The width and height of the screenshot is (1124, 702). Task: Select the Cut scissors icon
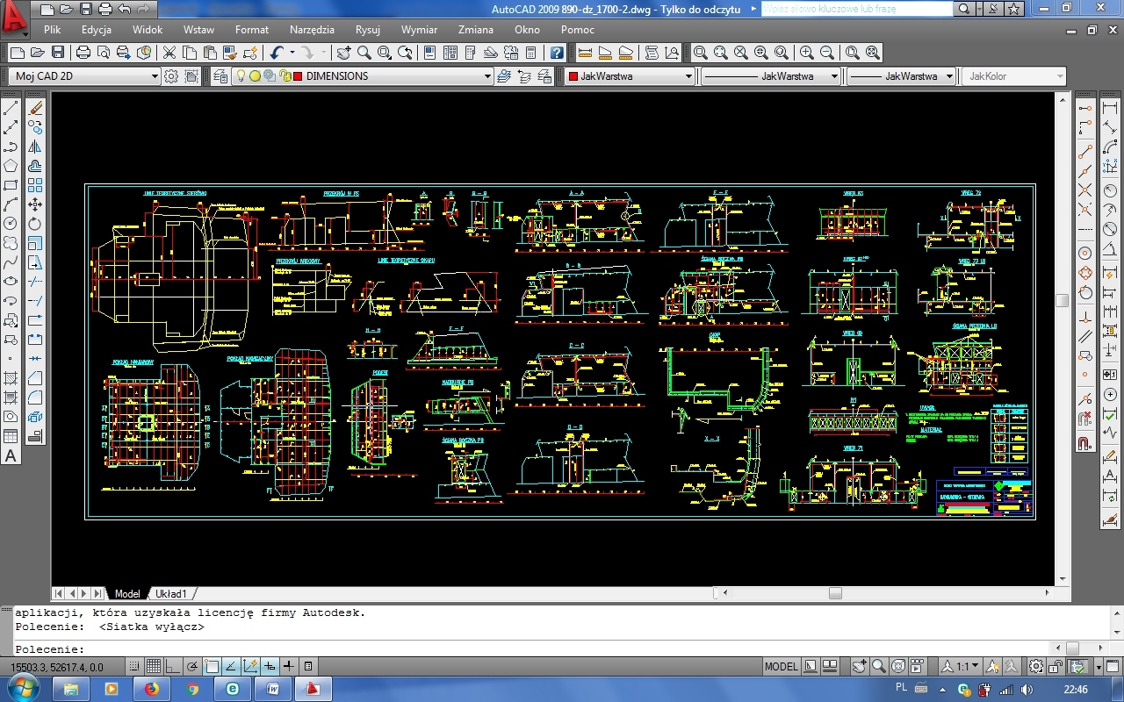pos(169,53)
